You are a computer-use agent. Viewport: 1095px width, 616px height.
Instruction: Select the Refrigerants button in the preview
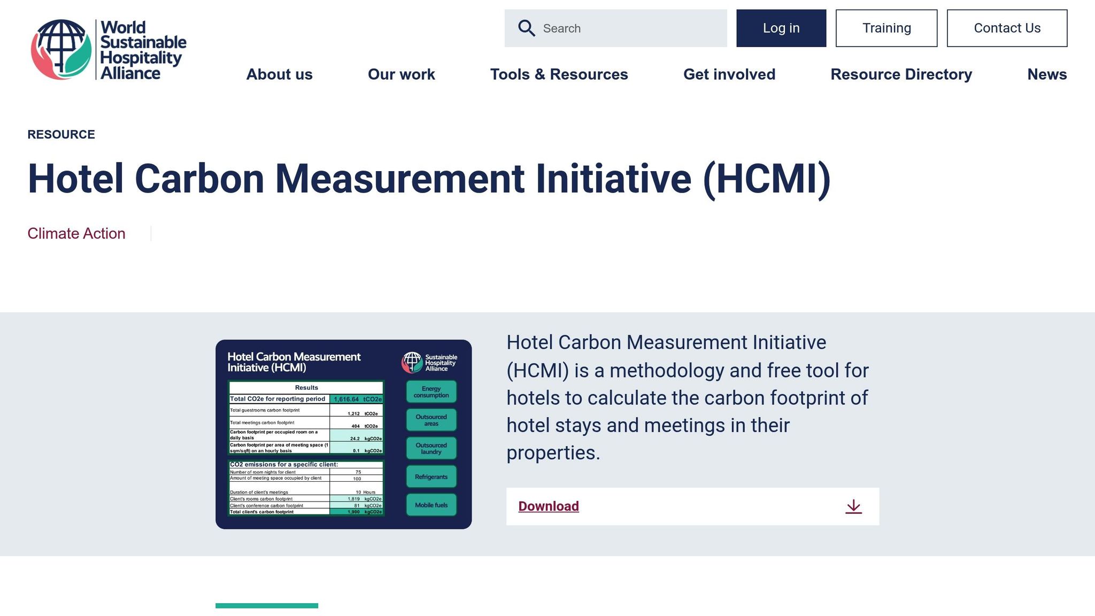click(x=431, y=476)
